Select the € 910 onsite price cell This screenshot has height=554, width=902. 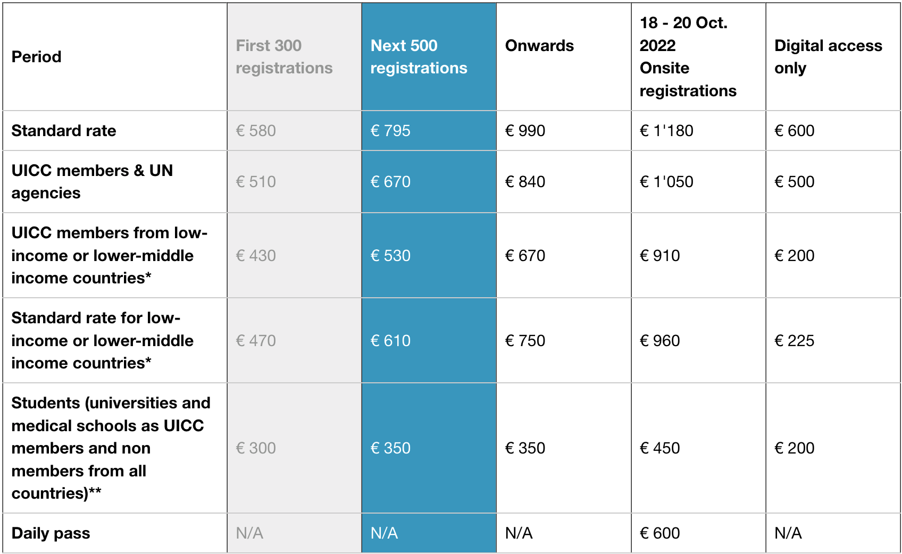pyautogui.click(x=659, y=256)
